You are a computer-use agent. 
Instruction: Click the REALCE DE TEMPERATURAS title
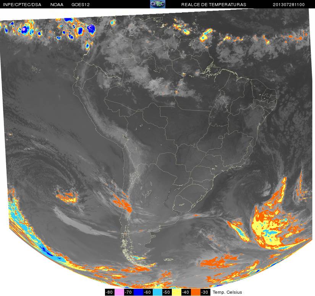coord(214,5)
